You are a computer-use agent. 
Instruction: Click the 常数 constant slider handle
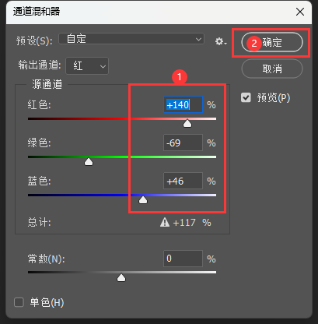coord(121,278)
